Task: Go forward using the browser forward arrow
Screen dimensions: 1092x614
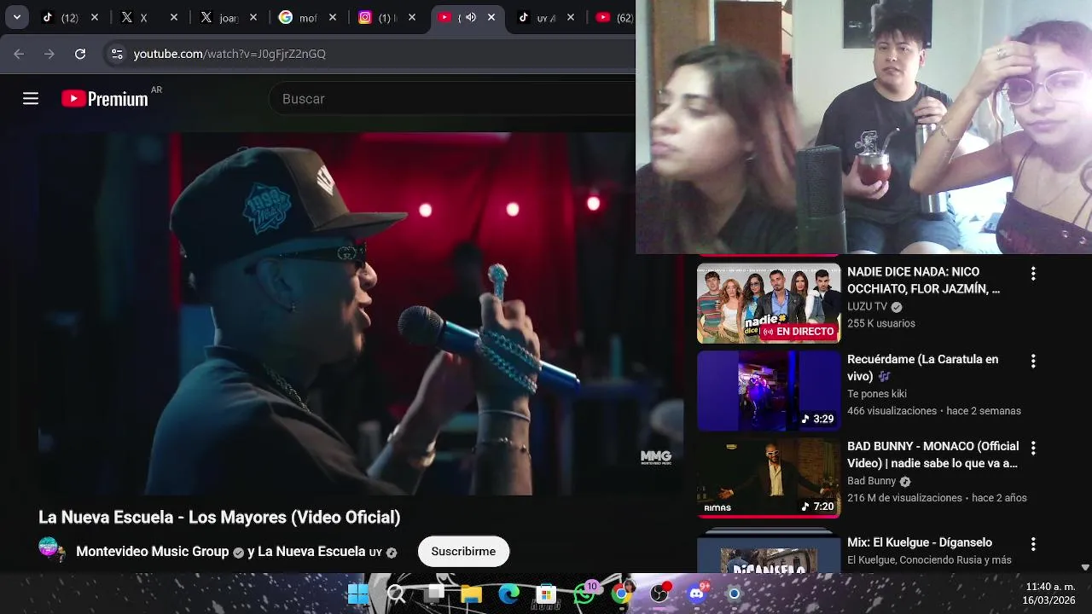Action: pyautogui.click(x=49, y=54)
